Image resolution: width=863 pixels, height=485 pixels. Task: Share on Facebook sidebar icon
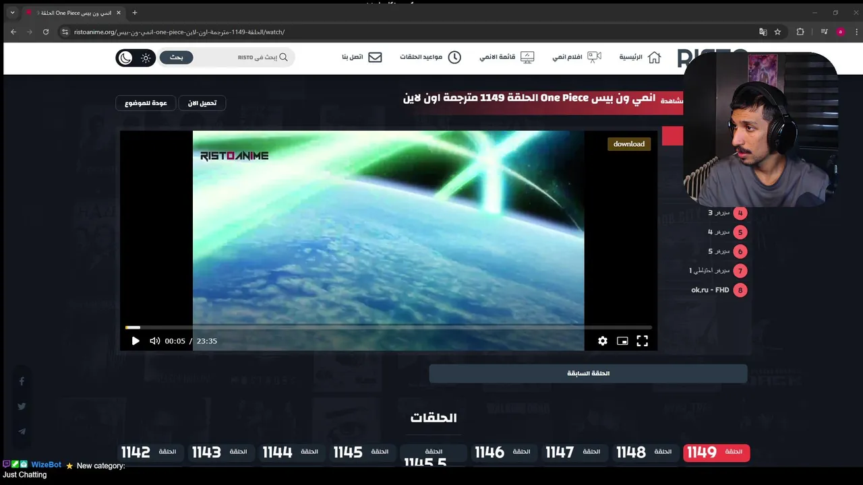point(22,381)
